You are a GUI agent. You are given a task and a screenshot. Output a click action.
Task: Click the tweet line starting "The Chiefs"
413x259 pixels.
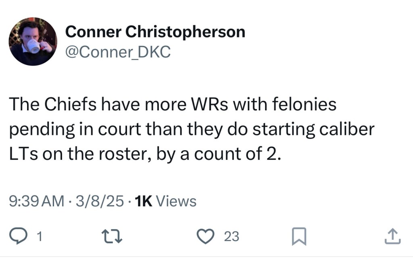(173, 105)
